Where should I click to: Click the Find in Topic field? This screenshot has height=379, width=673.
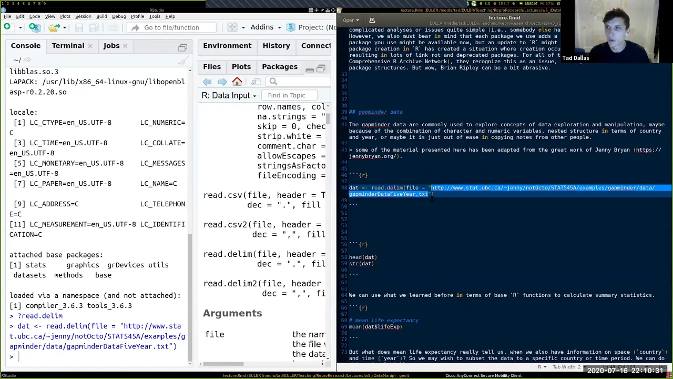click(289, 95)
